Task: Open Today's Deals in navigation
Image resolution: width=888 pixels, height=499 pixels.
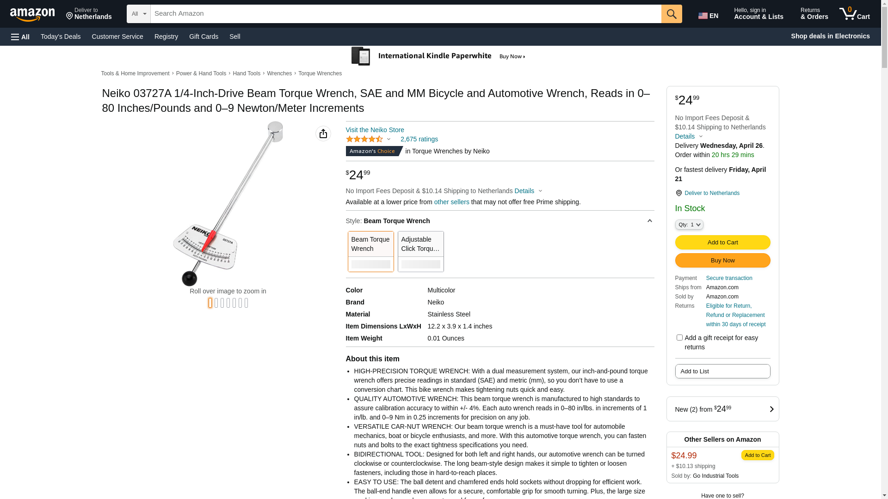Action: point(61,37)
